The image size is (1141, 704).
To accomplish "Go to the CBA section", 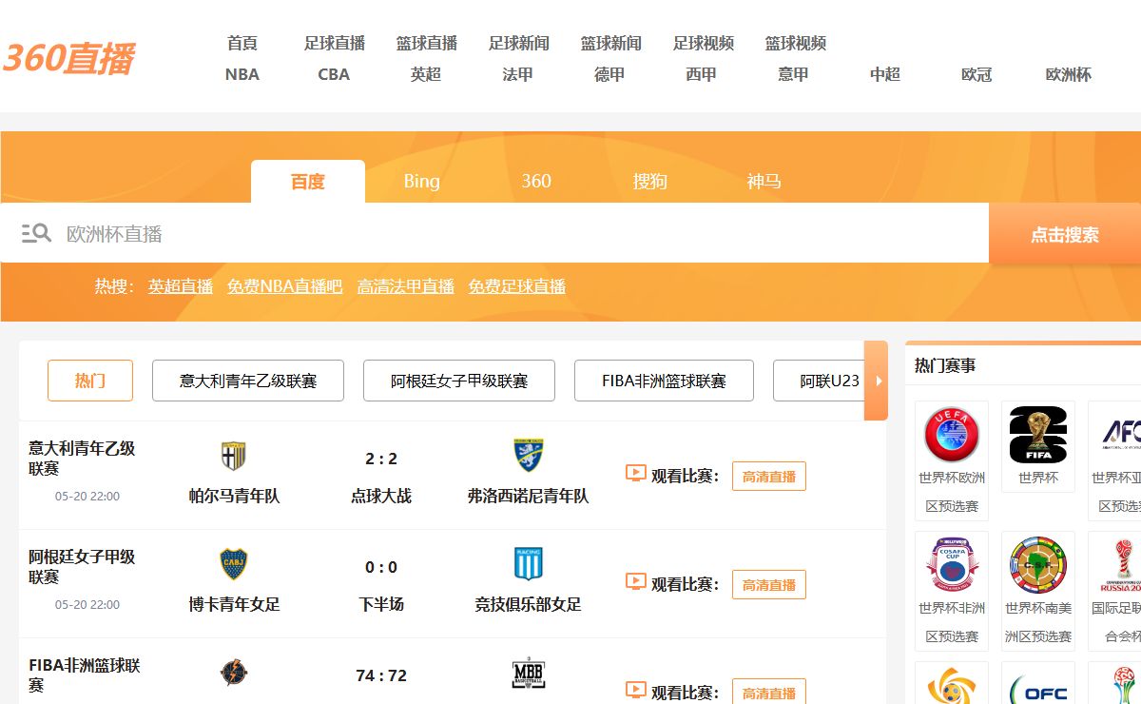I will (334, 74).
